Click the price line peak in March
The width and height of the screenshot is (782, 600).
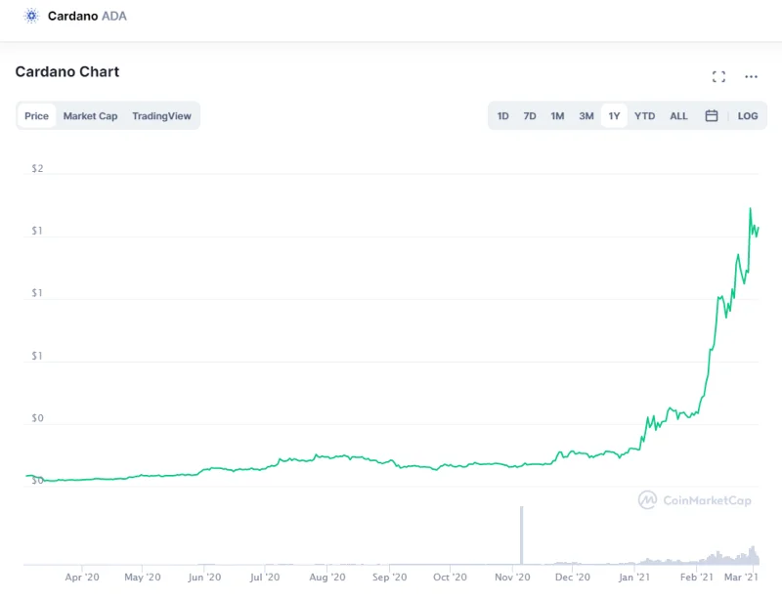pos(750,209)
